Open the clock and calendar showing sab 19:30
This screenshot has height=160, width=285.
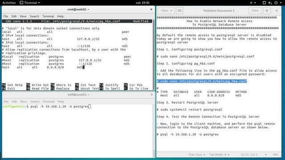pyautogui.click(x=142, y=3)
